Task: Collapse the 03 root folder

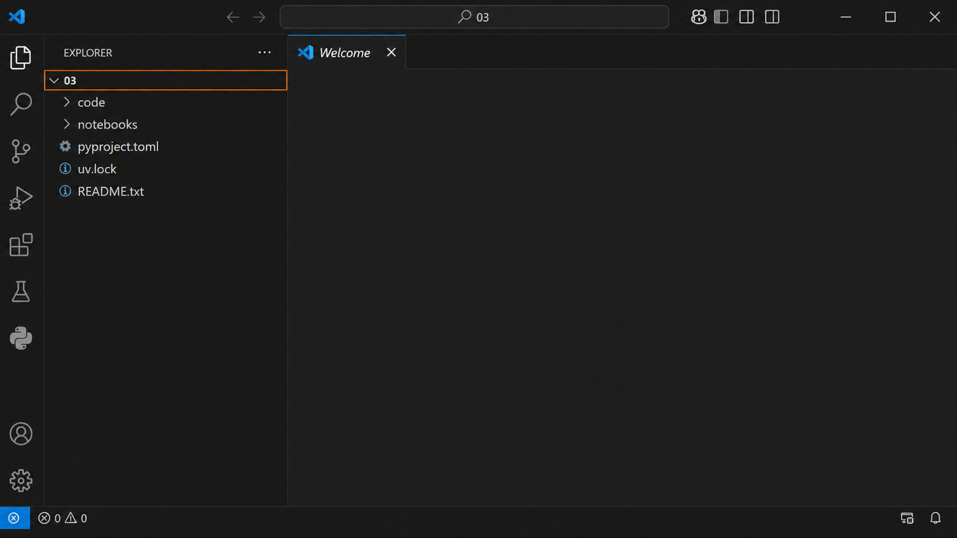Action: click(x=166, y=80)
